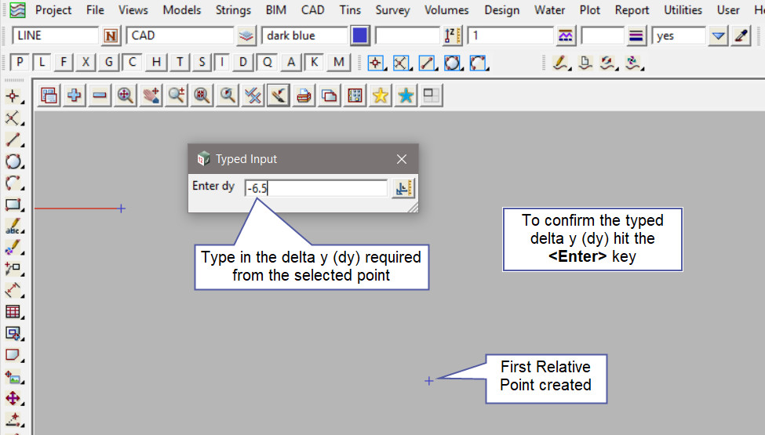The height and width of the screenshot is (435, 765).
Task: Click the print view icon
Action: coord(304,96)
